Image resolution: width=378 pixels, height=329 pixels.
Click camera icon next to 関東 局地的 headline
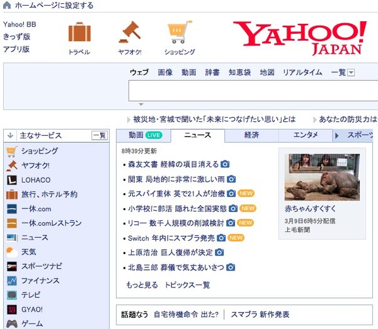click(231, 179)
